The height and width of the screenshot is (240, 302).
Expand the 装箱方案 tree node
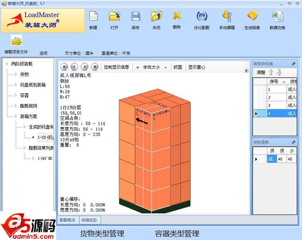(x=16, y=116)
